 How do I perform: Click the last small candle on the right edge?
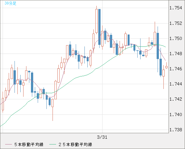[x=166, y=67]
